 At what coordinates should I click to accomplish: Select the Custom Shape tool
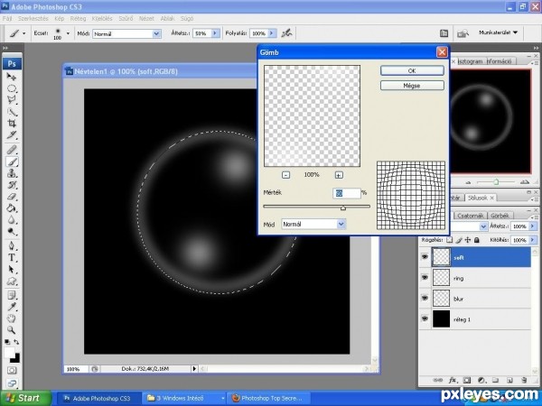coord(12,281)
